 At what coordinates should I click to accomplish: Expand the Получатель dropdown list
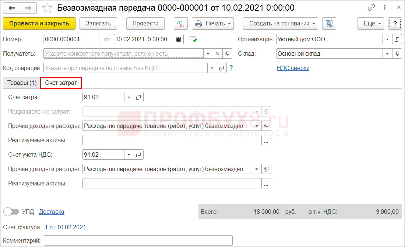point(208,54)
